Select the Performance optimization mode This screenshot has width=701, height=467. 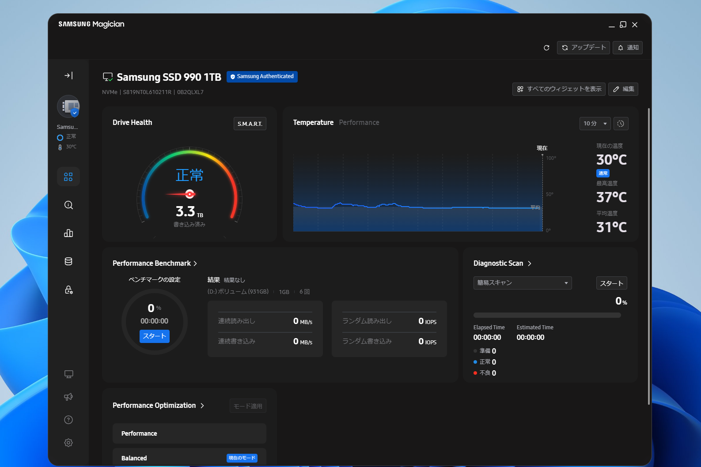189,433
